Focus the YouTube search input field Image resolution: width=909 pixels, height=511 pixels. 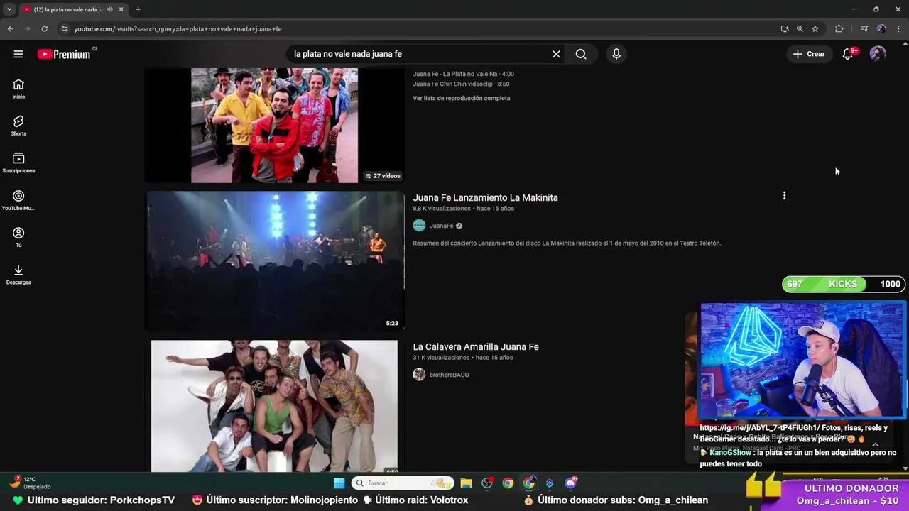[x=419, y=54]
